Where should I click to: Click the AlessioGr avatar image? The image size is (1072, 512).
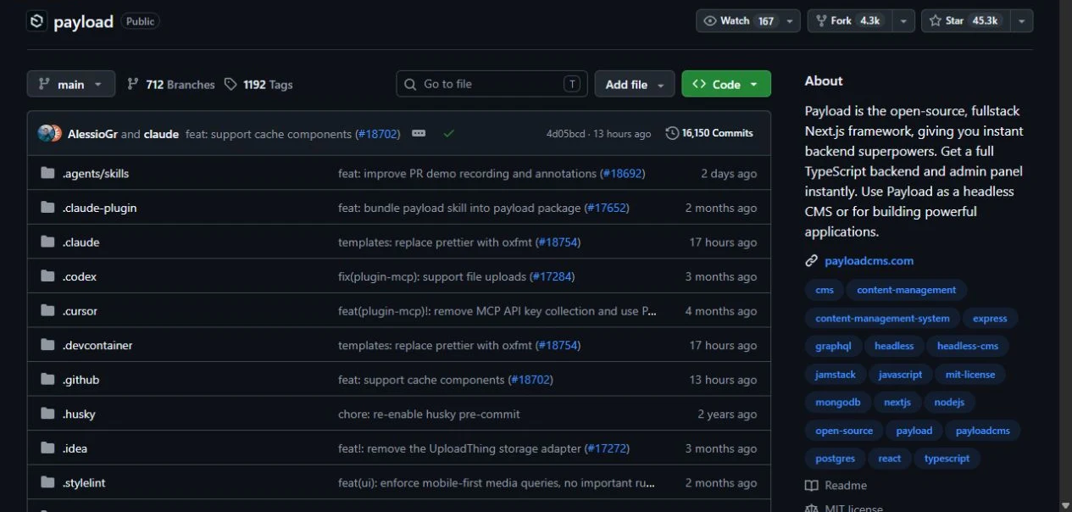click(x=46, y=133)
